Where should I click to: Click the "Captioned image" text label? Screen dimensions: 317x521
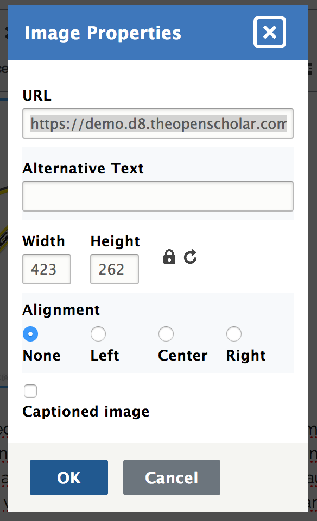[x=86, y=412]
